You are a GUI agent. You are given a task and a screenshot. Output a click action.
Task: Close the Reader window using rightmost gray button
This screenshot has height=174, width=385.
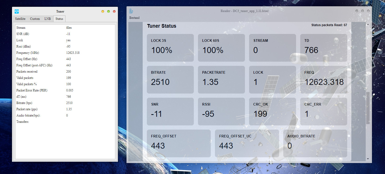(368, 11)
